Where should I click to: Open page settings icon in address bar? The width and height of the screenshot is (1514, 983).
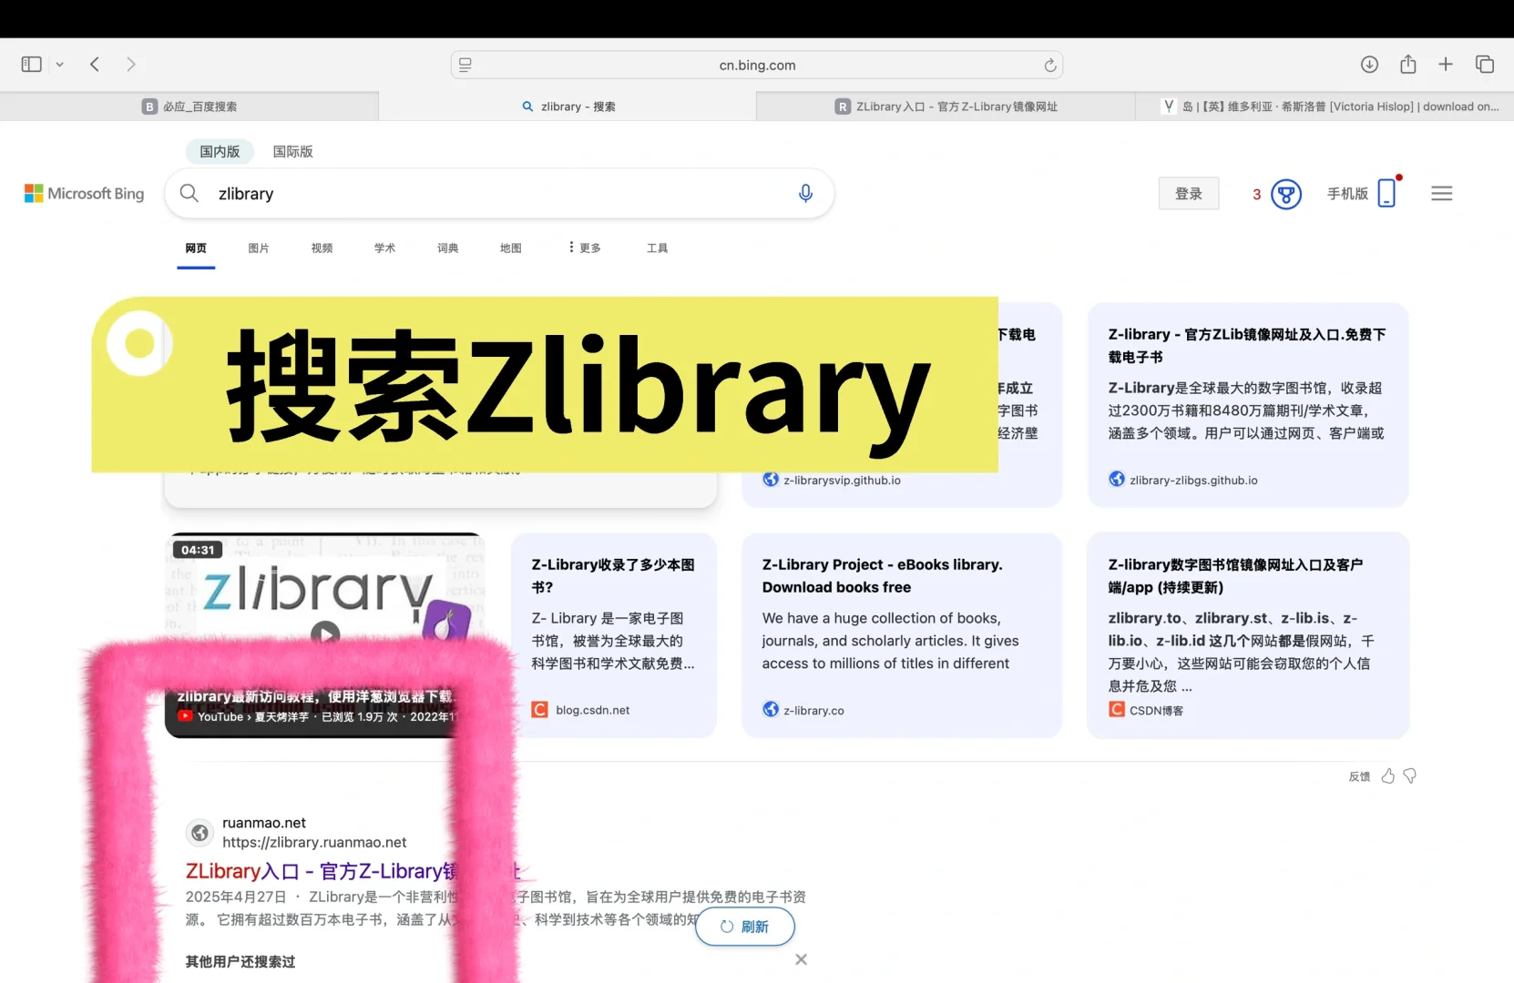click(465, 66)
